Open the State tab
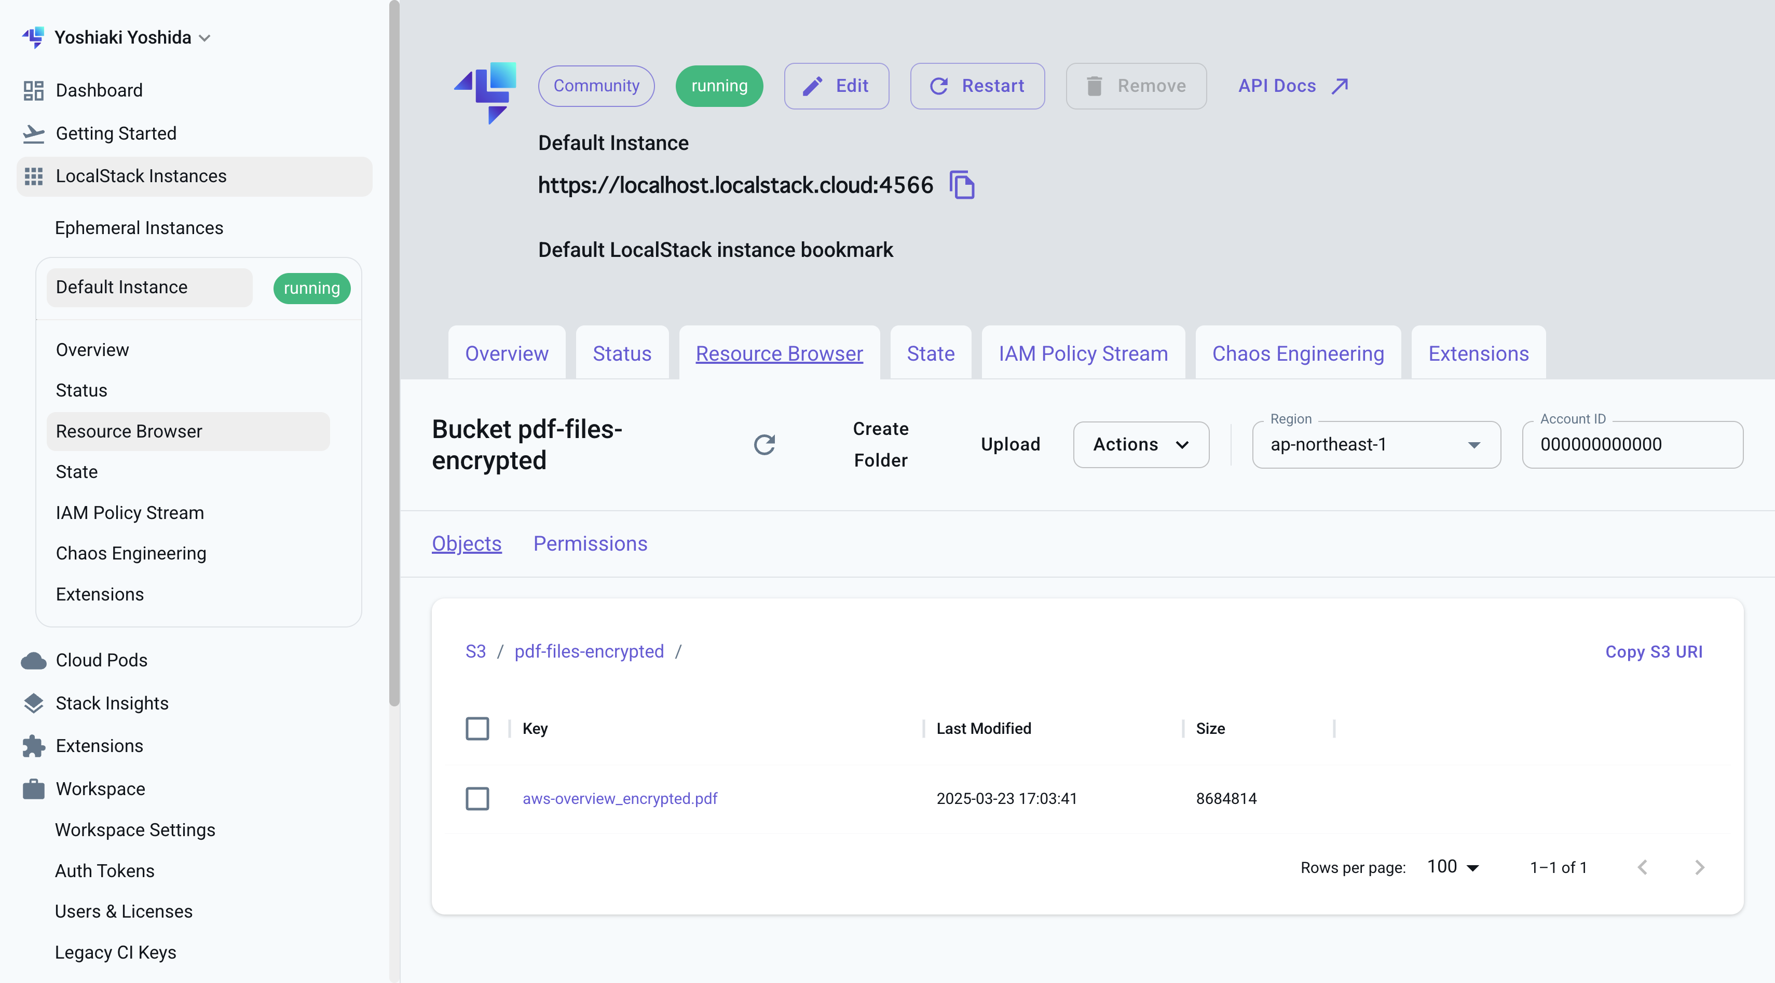The image size is (1775, 983). [930, 353]
